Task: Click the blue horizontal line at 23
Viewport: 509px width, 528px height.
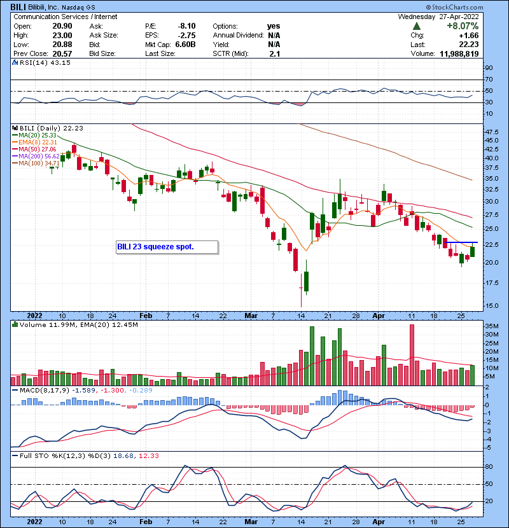Action: click(461, 242)
